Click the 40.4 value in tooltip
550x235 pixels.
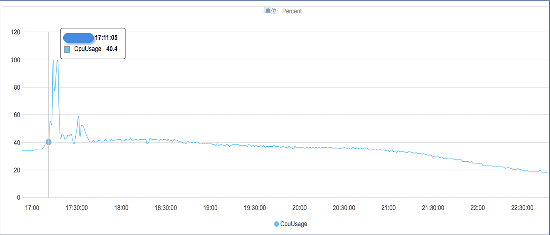(112, 49)
